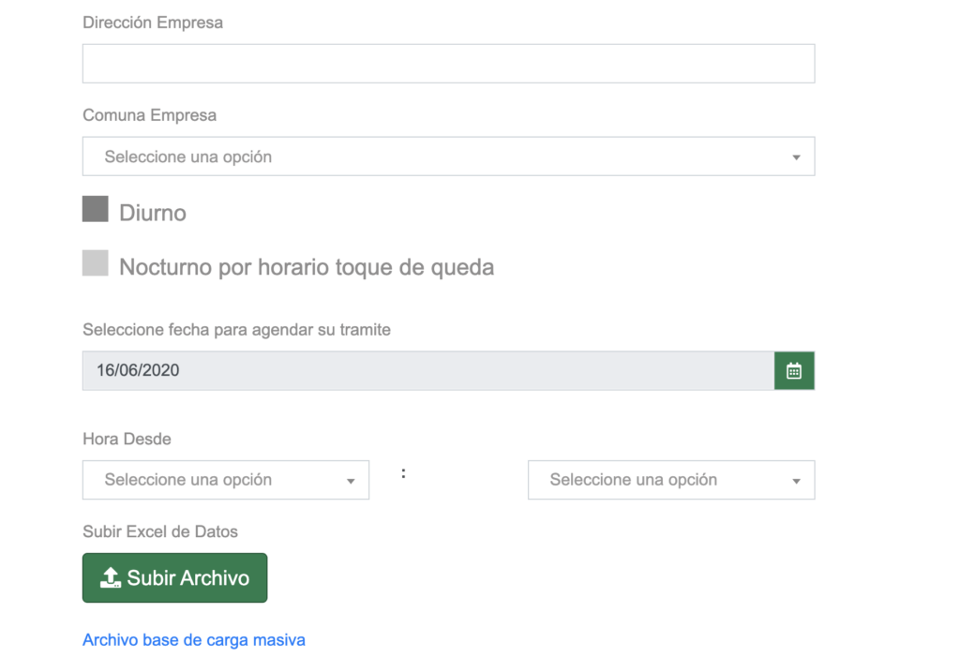The image size is (960, 657).
Task: Toggle the Diurno checkbox
Action: (x=96, y=209)
